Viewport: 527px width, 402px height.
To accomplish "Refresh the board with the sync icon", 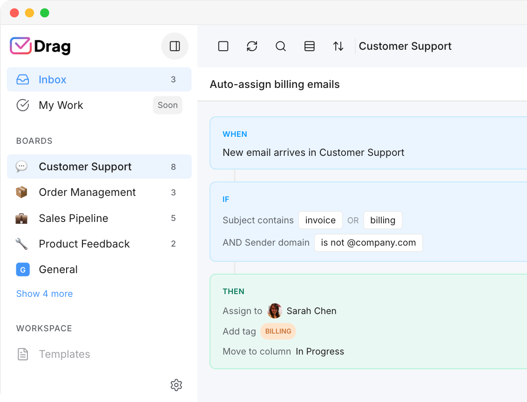I will click(252, 46).
